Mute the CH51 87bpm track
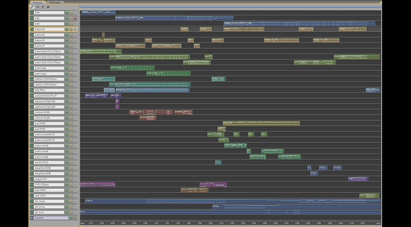 point(68,184)
